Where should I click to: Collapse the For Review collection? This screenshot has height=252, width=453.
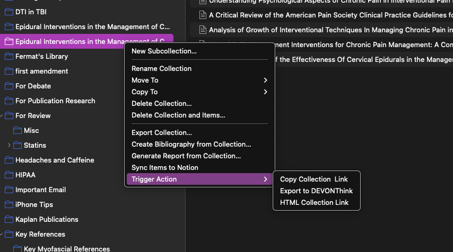click(x=2, y=115)
